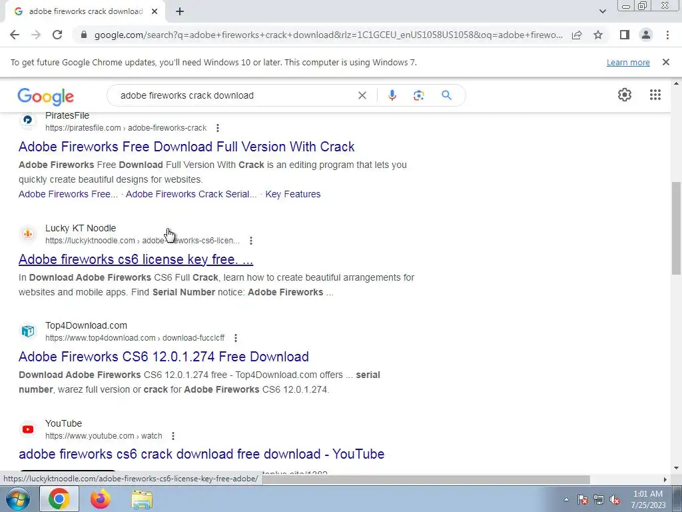
Task: Open the Windows Start menu
Action: (17, 499)
